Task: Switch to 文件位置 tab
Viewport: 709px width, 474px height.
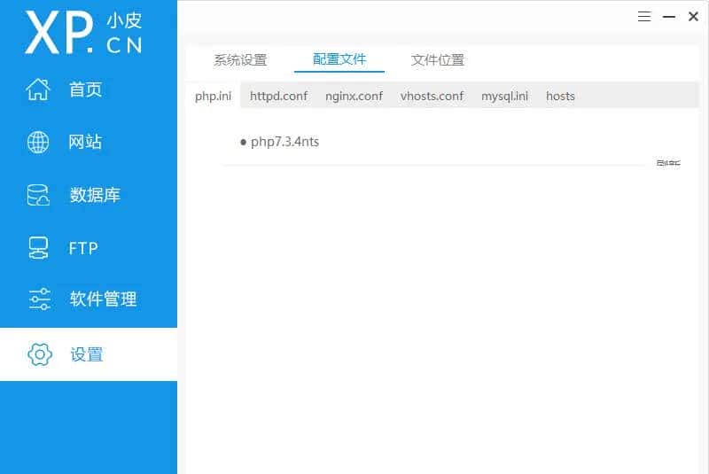Action: pos(437,59)
